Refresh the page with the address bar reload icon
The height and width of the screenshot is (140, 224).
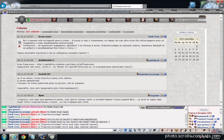pos(109,6)
